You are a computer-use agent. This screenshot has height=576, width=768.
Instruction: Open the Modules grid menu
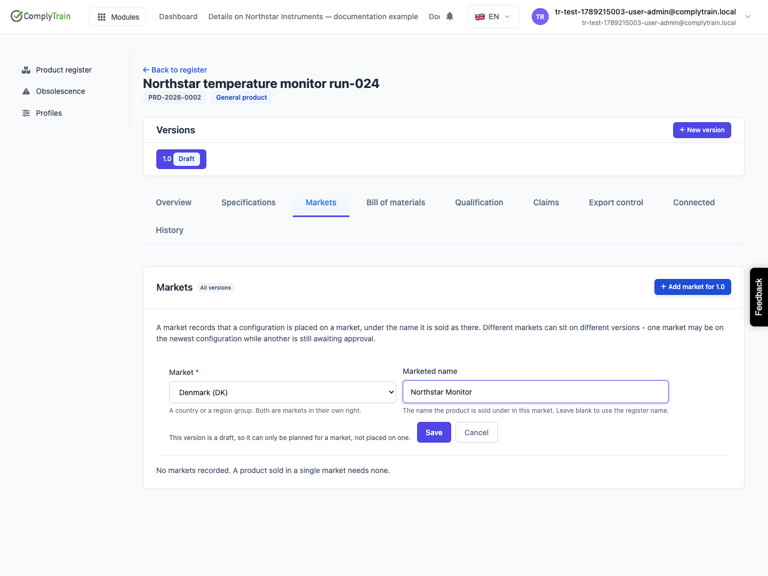118,17
